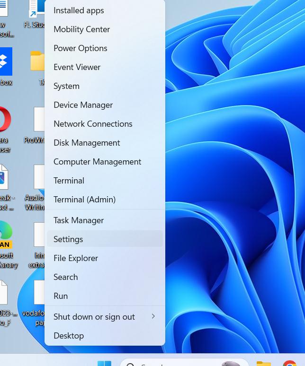Open Computer Management
Screen dimensions: 305x366
coord(105,162)
